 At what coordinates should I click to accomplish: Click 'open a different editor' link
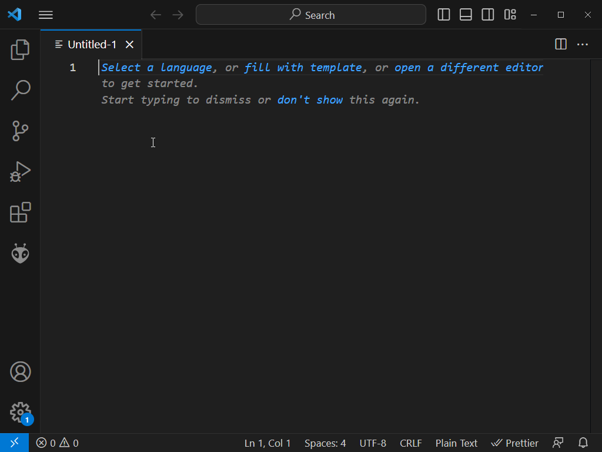[x=469, y=68]
